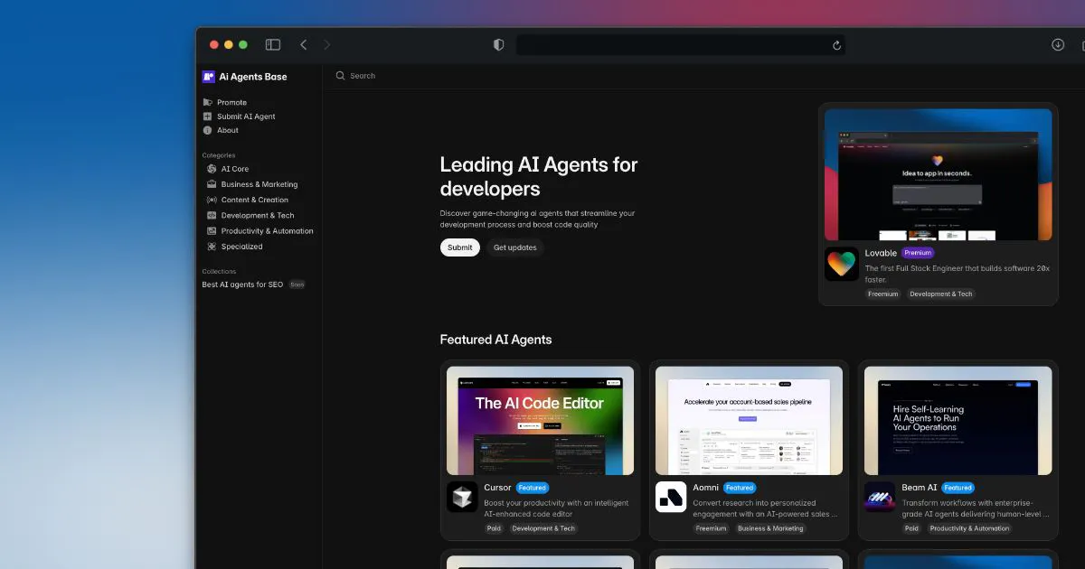Click the Featured badge next to Beam AI
1085x569 pixels.
pos(958,488)
